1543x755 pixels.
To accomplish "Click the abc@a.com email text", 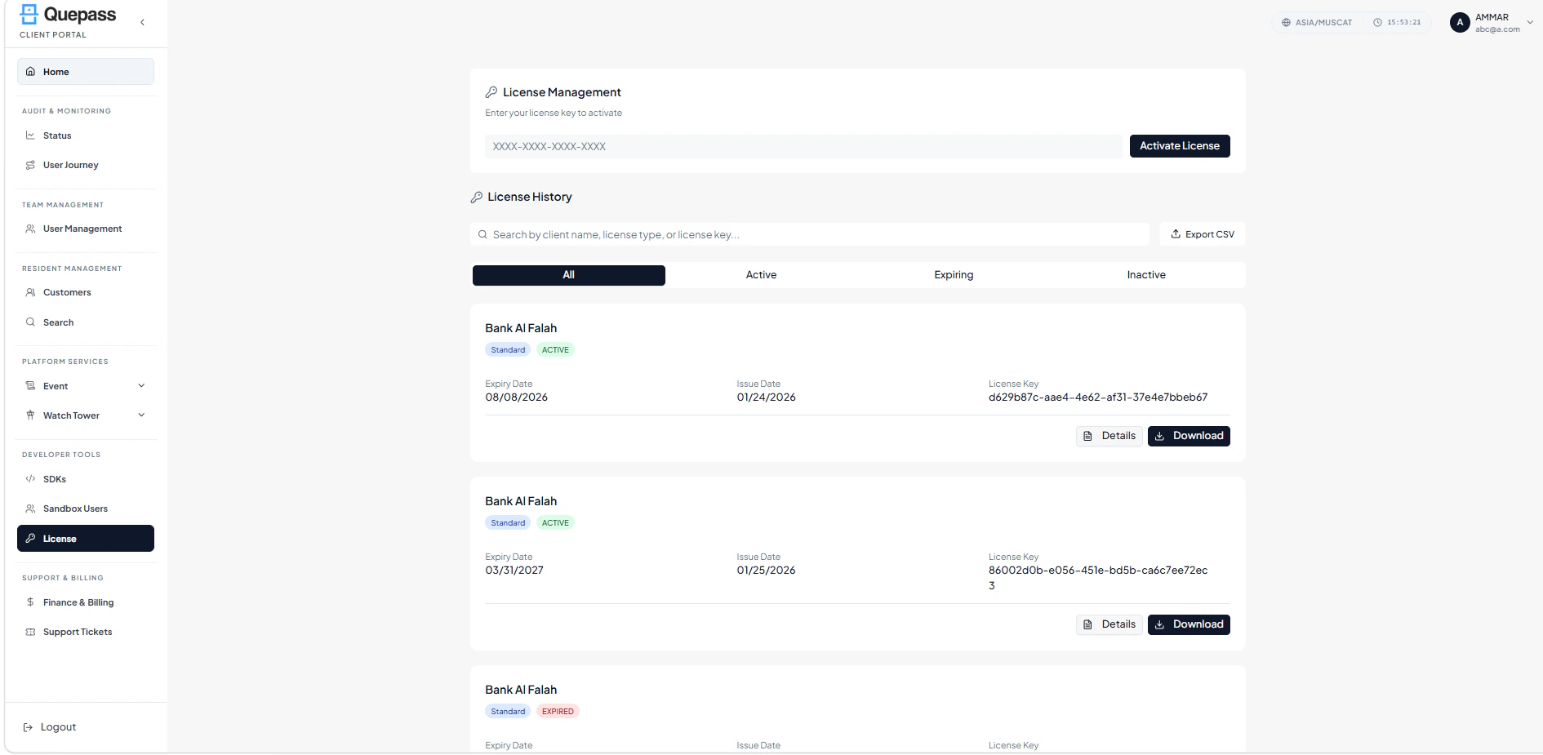I will [1497, 29].
